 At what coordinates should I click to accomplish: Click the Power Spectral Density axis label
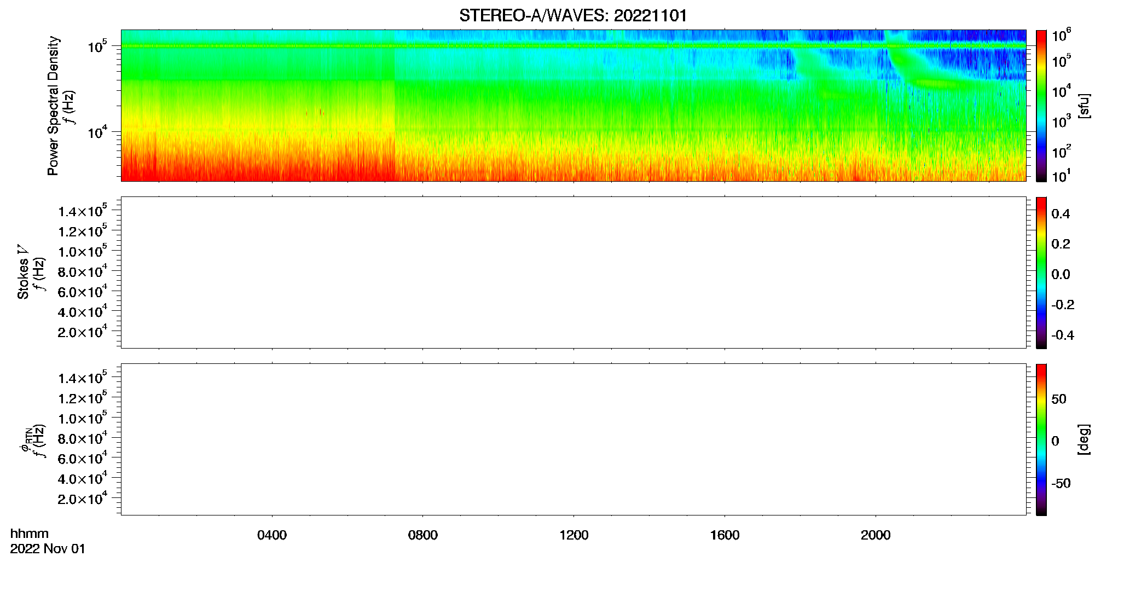tap(53, 106)
